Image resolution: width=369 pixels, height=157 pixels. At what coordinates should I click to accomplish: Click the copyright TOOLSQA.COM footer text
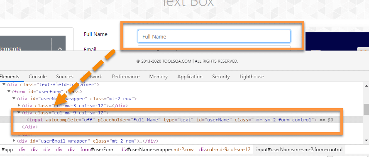tap(187, 61)
